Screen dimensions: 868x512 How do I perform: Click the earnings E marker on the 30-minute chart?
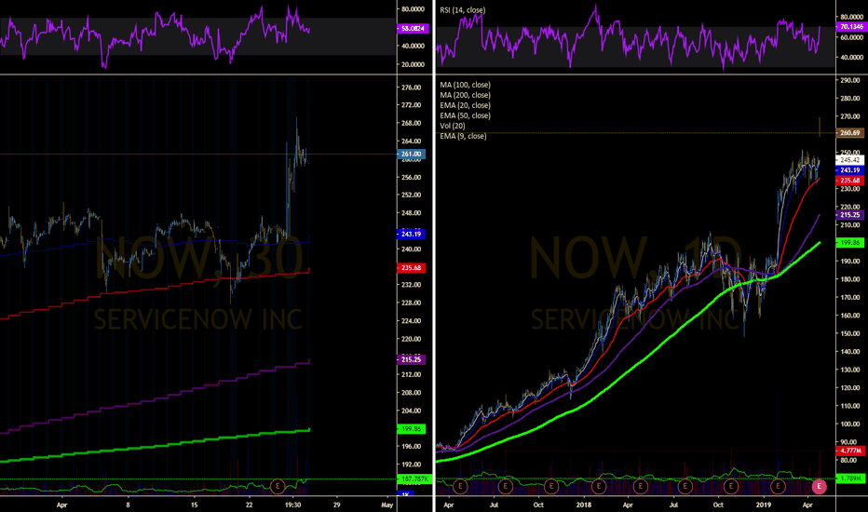[278, 487]
